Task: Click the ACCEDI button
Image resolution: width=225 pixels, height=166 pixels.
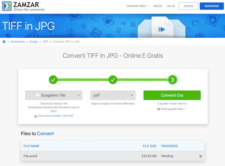Action: tap(188, 6)
